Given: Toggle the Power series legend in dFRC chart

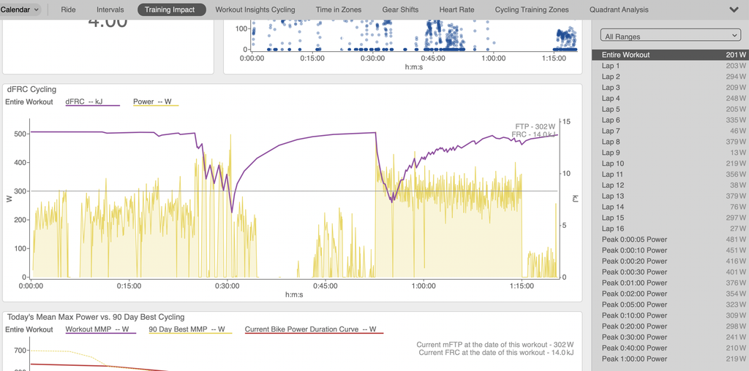Looking at the screenshot, I should click(x=156, y=102).
